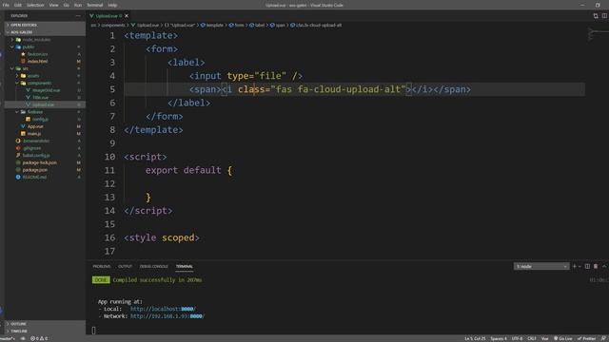The height and width of the screenshot is (342, 609).
Task: Open the Selection menu
Action: tap(35, 5)
